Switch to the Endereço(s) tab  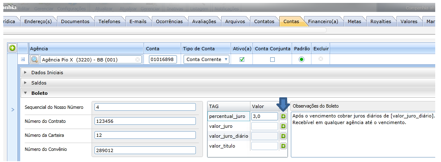click(38, 21)
